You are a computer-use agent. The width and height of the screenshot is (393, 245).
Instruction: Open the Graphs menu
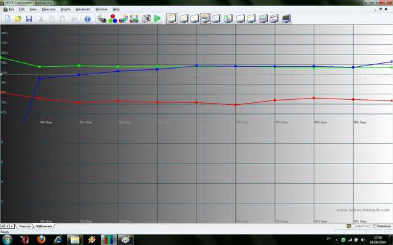(x=66, y=9)
